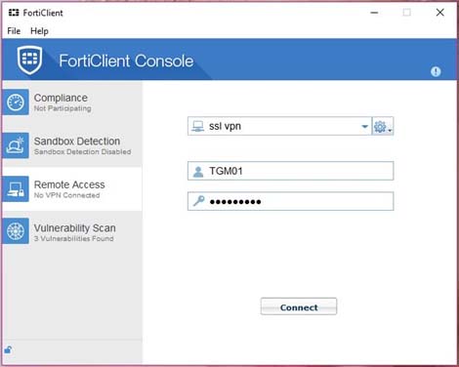
Task: Select the Sandbox Detection tab label
Action: (77, 142)
